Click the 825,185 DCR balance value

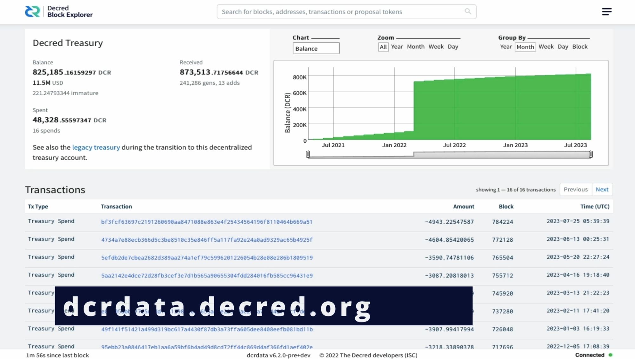coord(72,72)
